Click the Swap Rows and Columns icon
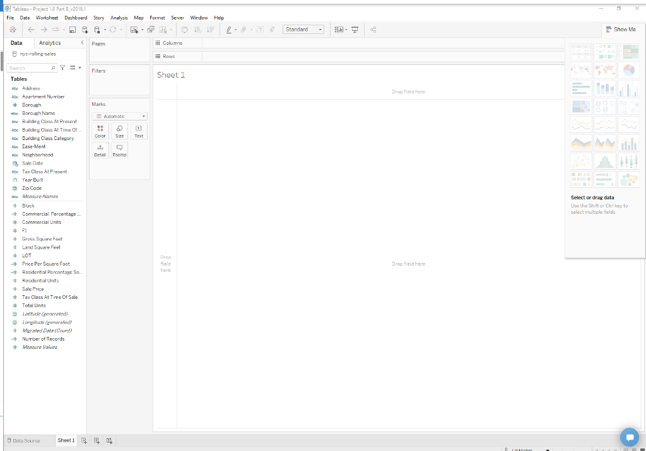The image size is (646, 451). [x=185, y=30]
